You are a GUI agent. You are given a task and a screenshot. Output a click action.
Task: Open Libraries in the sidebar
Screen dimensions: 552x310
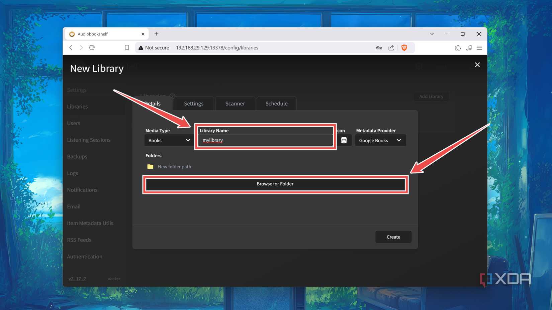(x=77, y=107)
